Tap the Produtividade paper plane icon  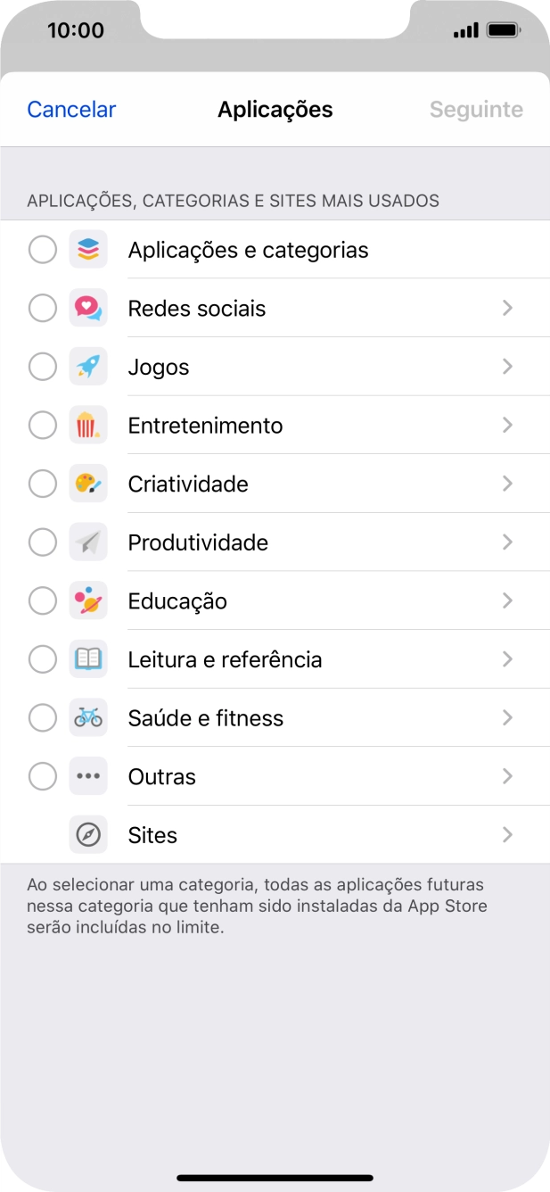click(88, 542)
